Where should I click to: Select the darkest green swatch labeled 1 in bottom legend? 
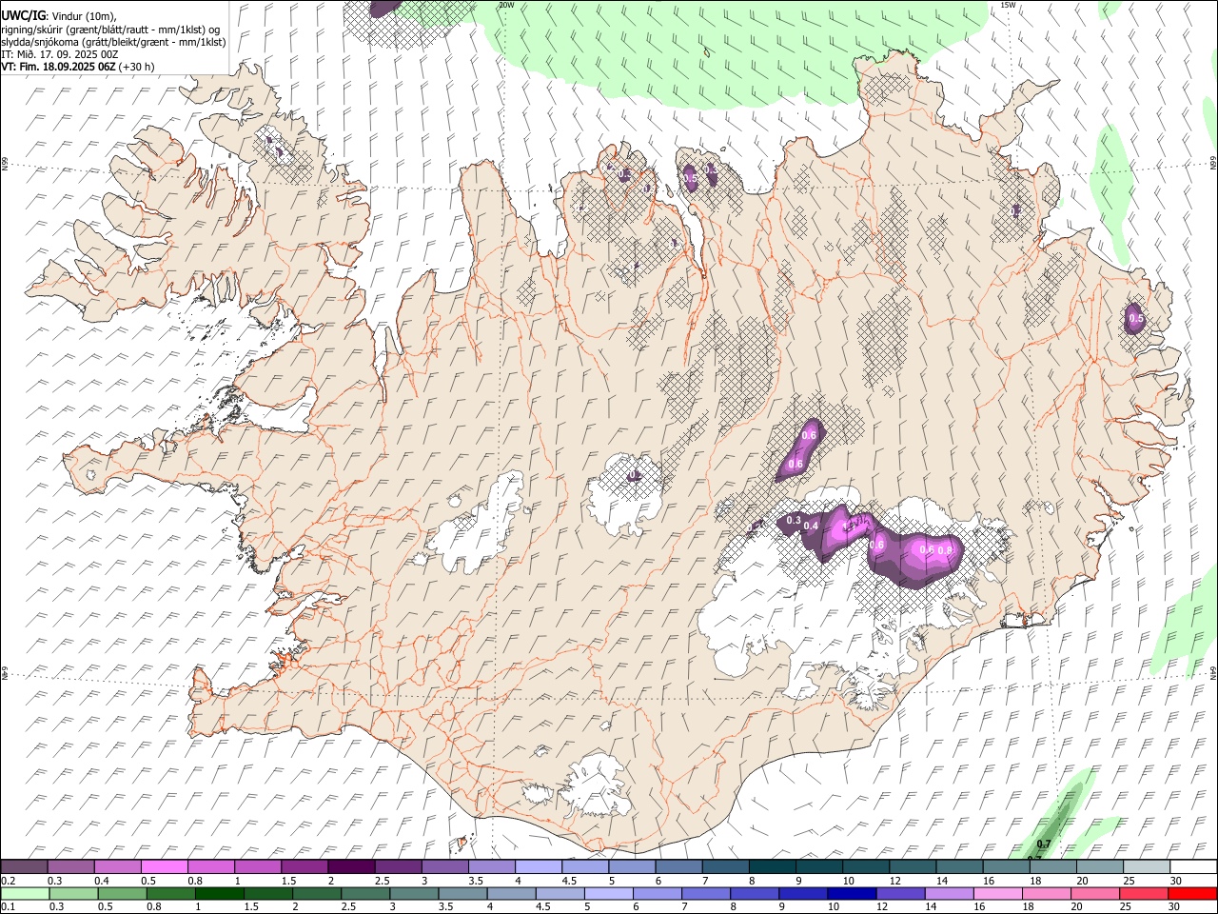pos(220,893)
